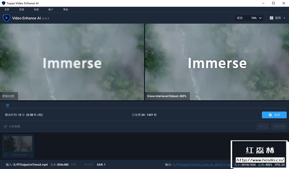Image resolution: width=289 pixels, height=169 pixels.
Task: Click the v2.6.4 version label
Action: 45,18
